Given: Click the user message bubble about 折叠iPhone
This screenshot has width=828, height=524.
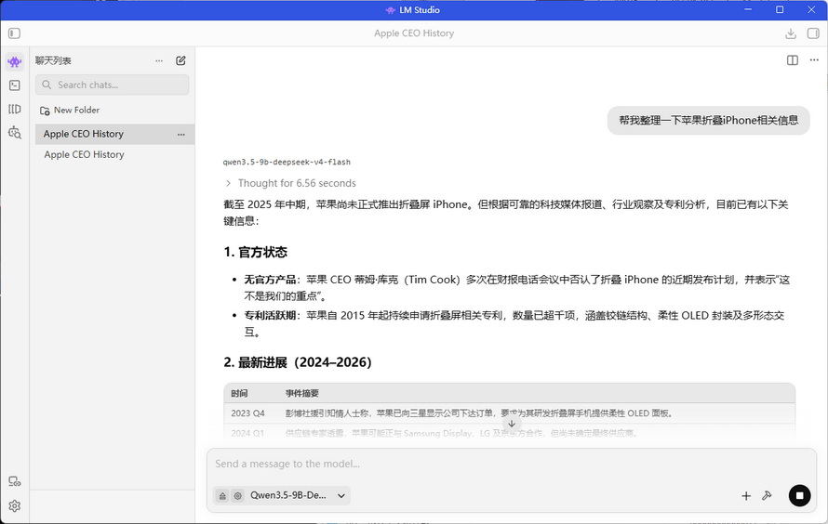Looking at the screenshot, I should click(x=708, y=120).
